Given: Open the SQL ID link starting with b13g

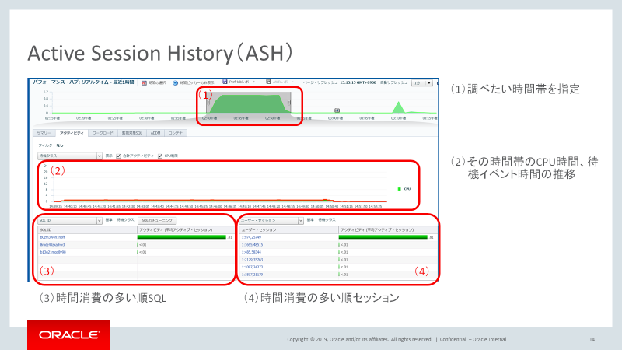Looking at the screenshot, I should [x=53, y=252].
